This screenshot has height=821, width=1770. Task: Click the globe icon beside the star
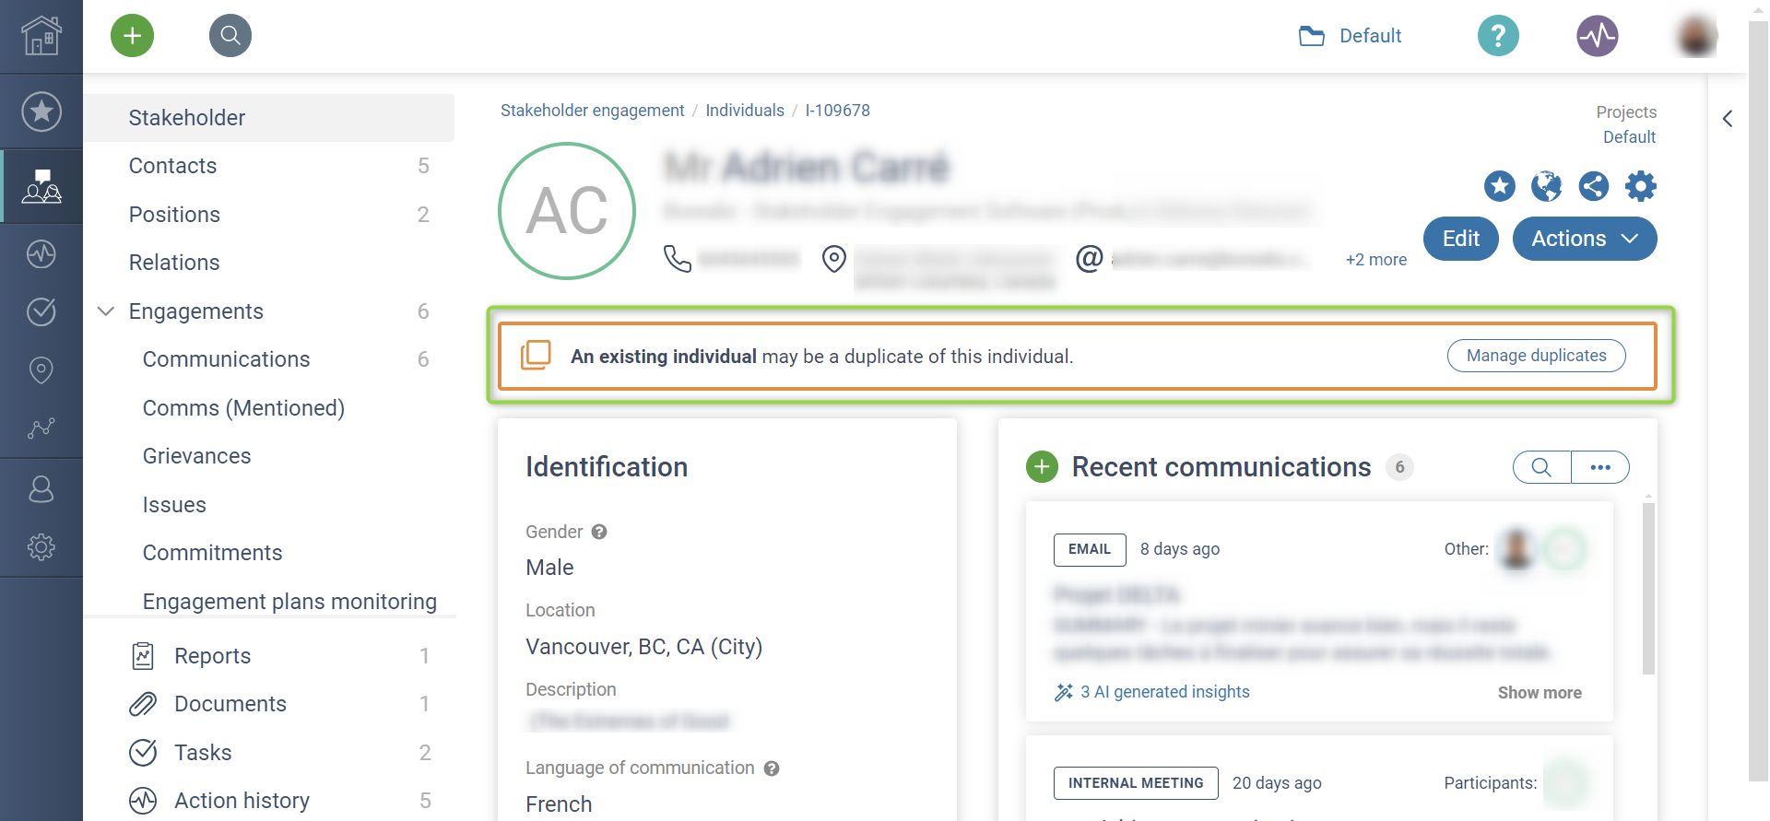(1546, 186)
